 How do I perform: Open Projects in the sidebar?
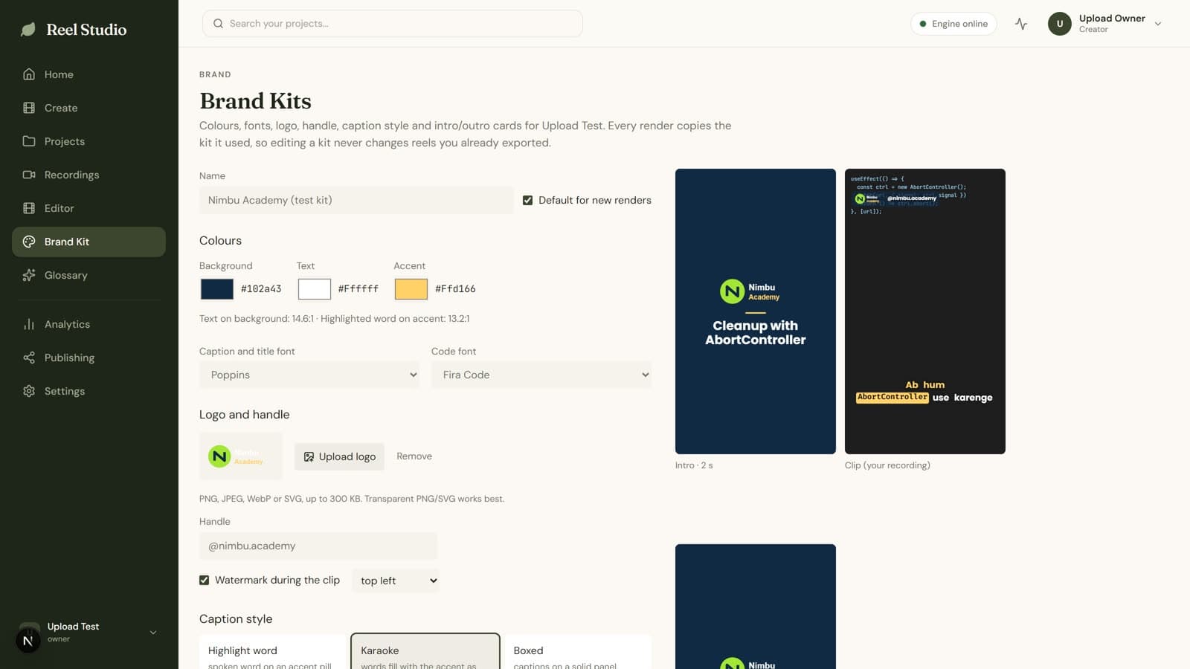coord(89,141)
